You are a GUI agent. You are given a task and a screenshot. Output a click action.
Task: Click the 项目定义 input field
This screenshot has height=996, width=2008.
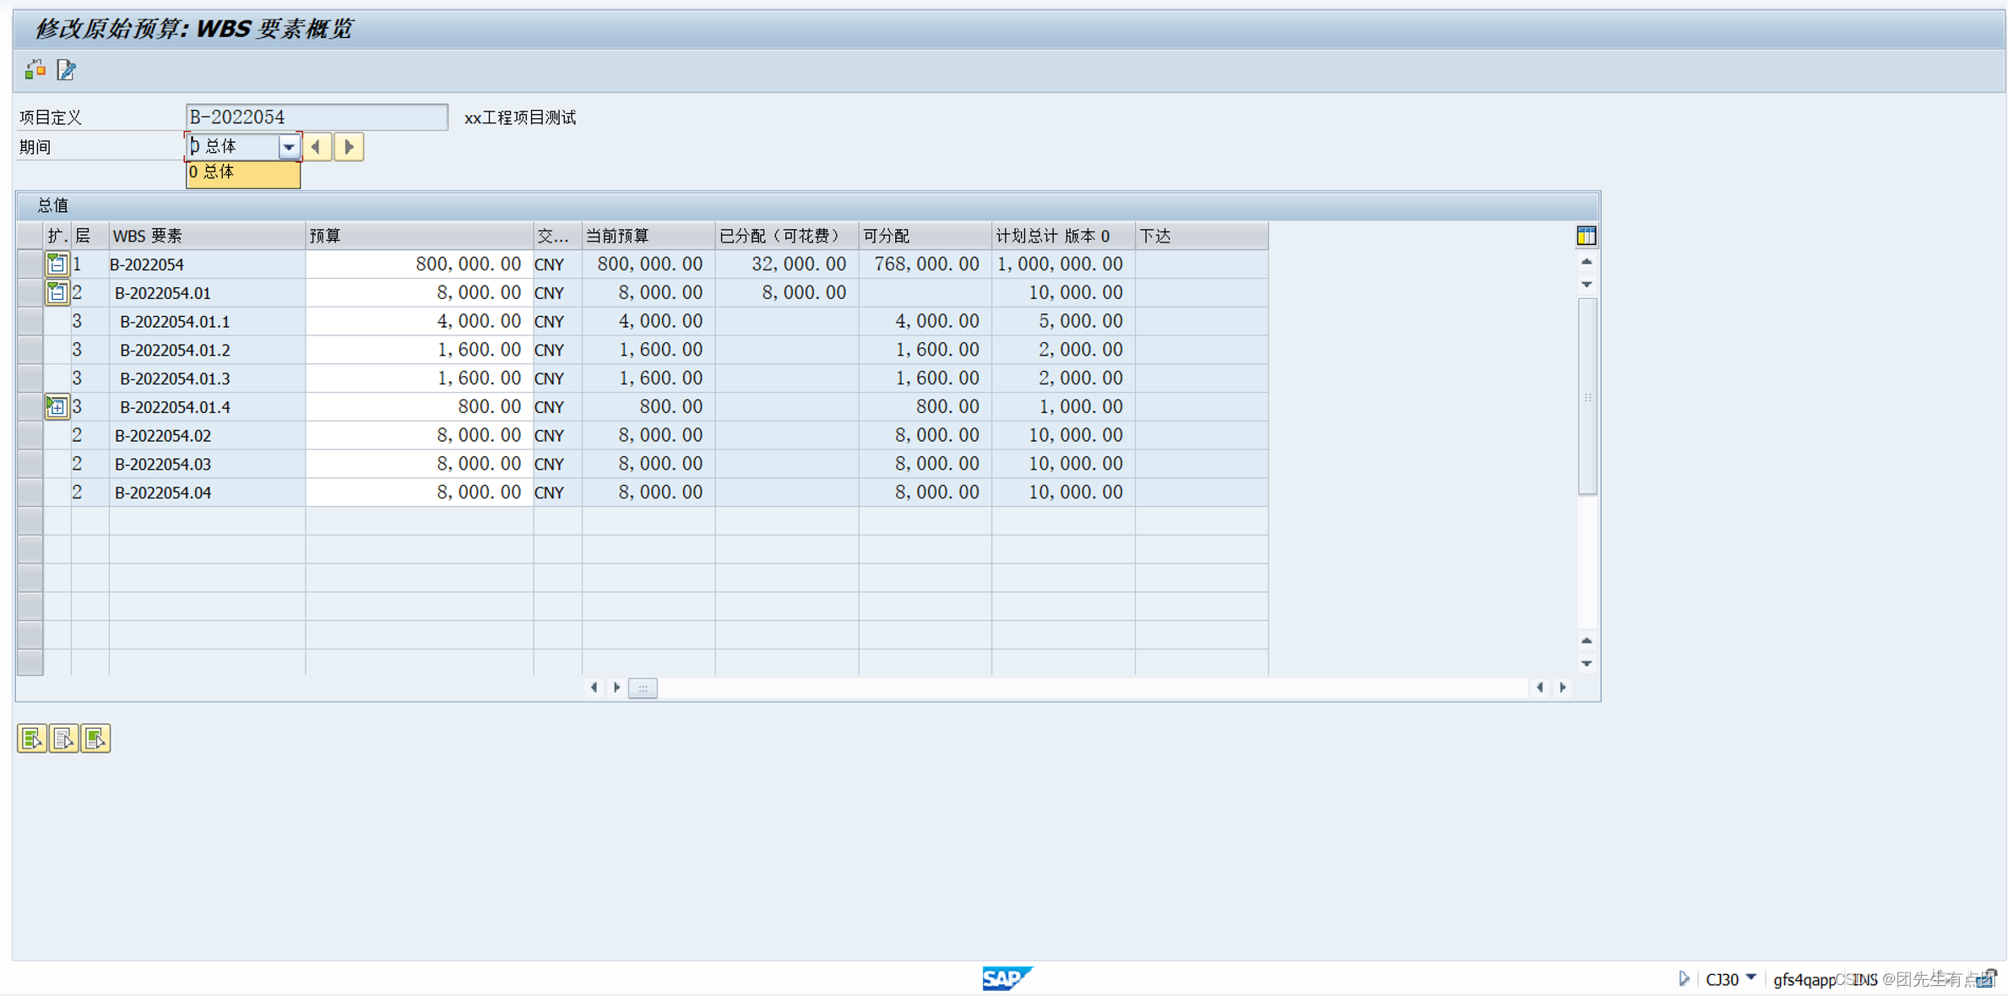[316, 117]
